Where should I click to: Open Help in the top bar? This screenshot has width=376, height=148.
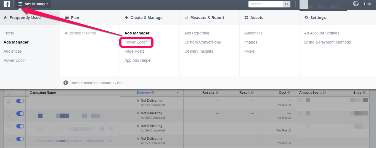(367, 4)
